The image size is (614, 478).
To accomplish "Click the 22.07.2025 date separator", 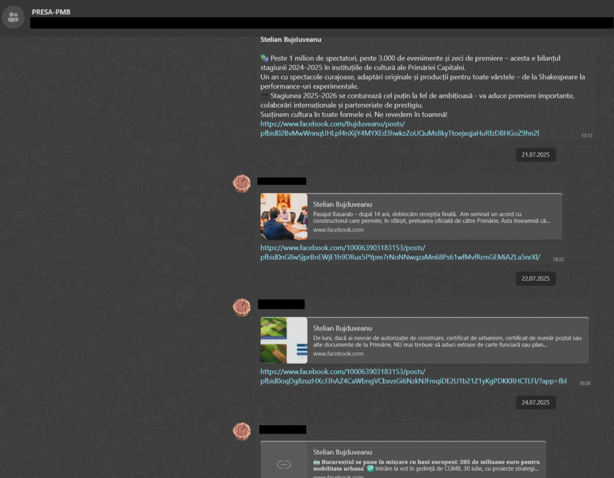I will (535, 278).
